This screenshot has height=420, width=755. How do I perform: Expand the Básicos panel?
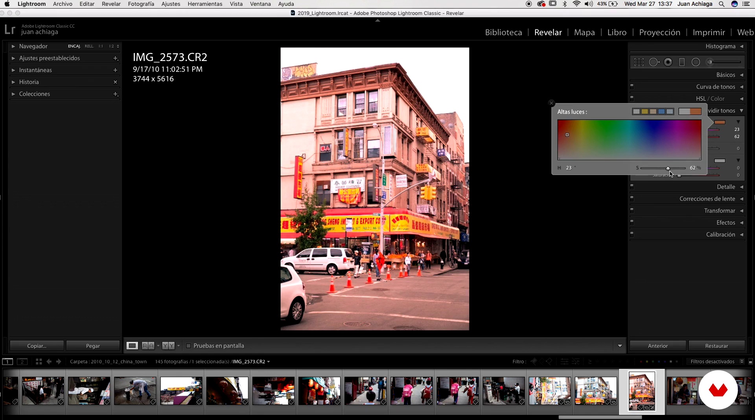(x=742, y=75)
